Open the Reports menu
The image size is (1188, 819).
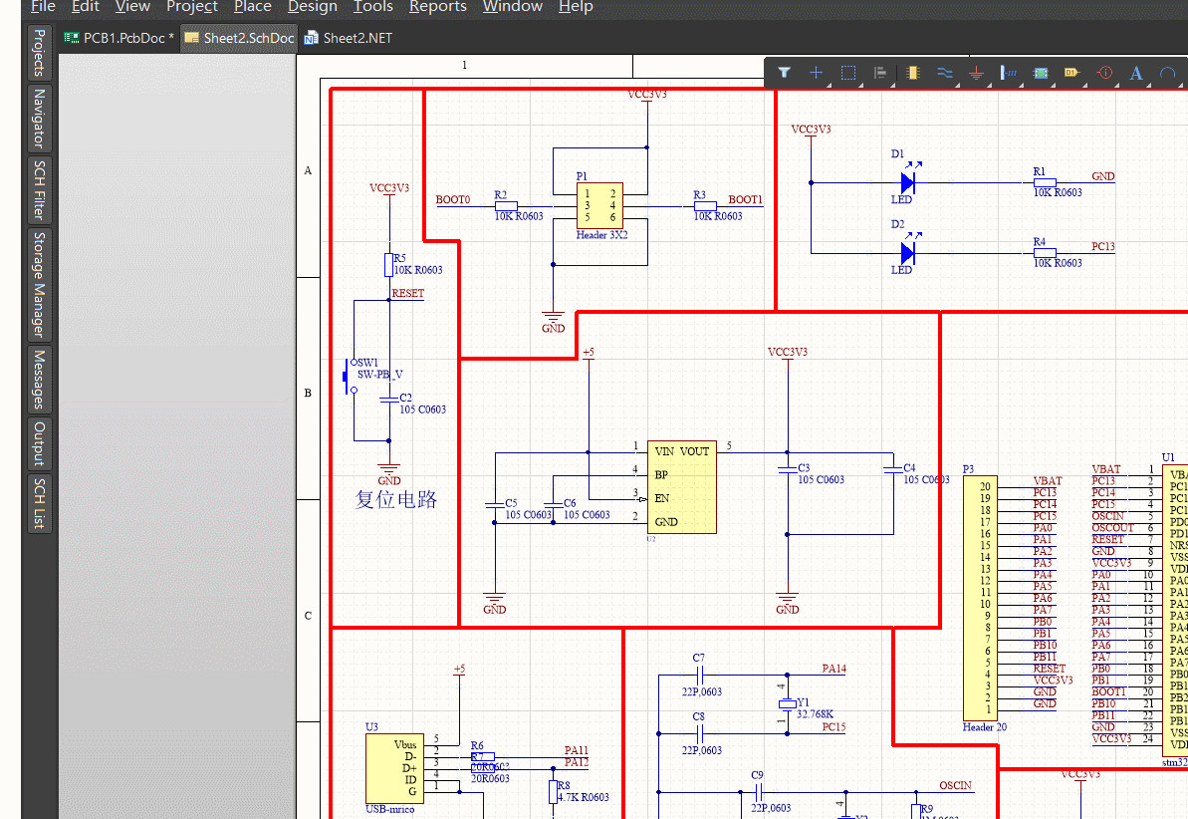pos(437,7)
